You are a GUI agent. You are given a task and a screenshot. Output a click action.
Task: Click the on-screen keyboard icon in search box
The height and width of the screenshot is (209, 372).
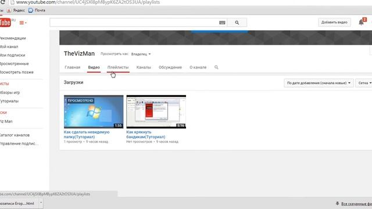click(x=222, y=23)
